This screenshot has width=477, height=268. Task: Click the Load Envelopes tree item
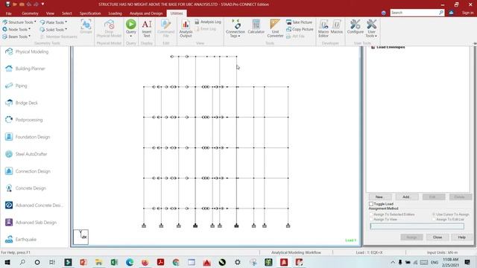[x=391, y=47]
